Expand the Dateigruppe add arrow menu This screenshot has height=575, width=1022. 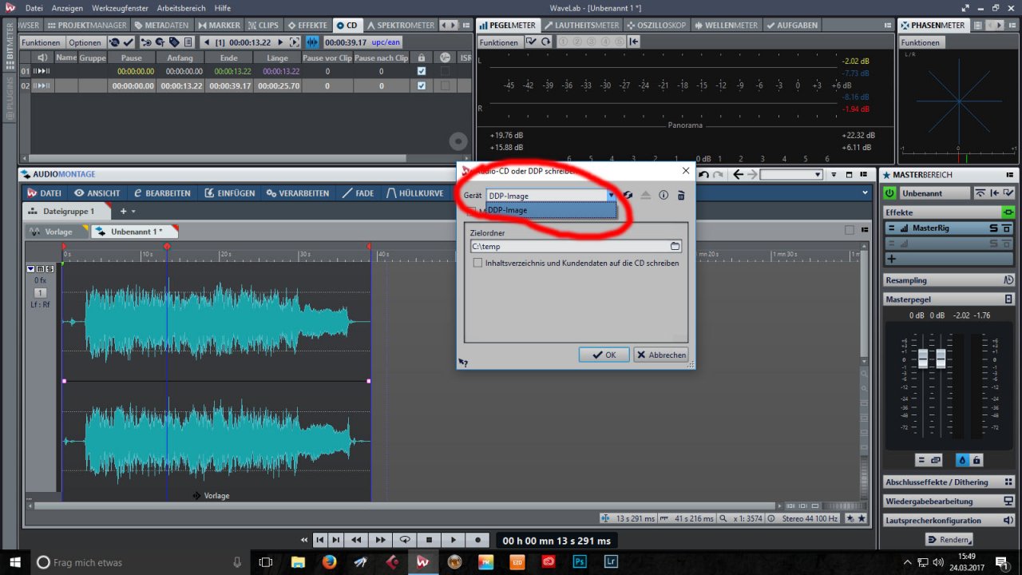[x=133, y=212]
